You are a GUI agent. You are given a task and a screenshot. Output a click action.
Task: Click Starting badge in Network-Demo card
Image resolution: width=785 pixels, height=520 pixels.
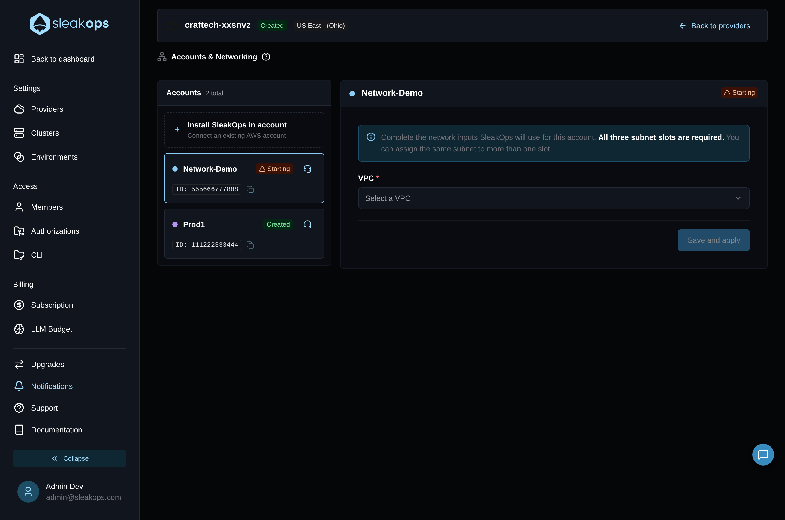[274, 169]
